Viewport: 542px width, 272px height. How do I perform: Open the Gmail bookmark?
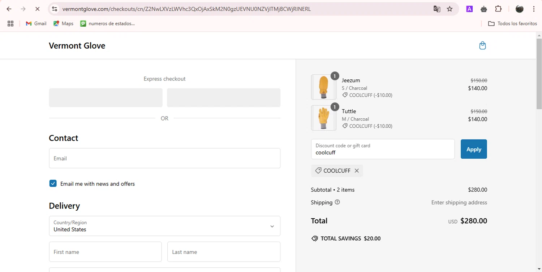click(x=36, y=23)
